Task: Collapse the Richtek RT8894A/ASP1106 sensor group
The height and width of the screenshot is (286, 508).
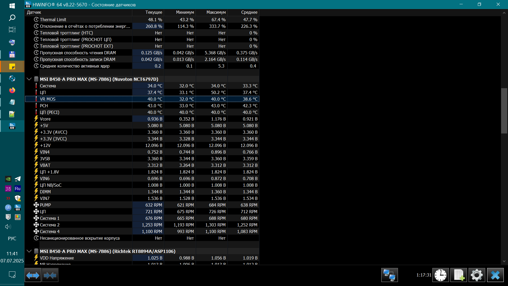Action: click(x=29, y=251)
